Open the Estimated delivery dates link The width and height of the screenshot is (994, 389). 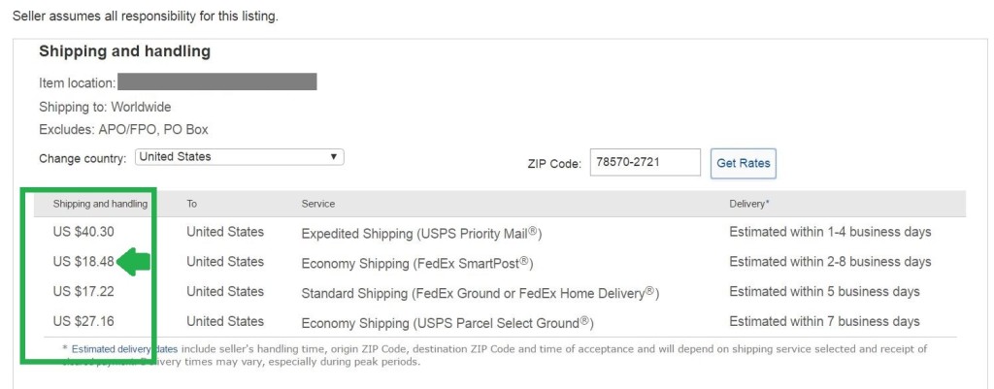coord(124,348)
